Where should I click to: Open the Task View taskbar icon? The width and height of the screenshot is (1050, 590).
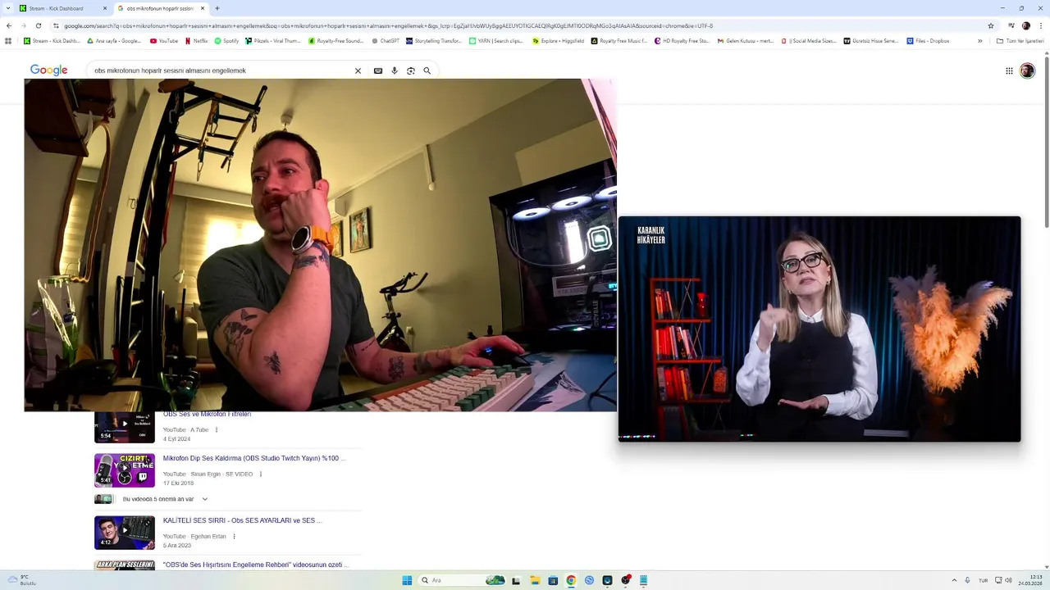(516, 580)
